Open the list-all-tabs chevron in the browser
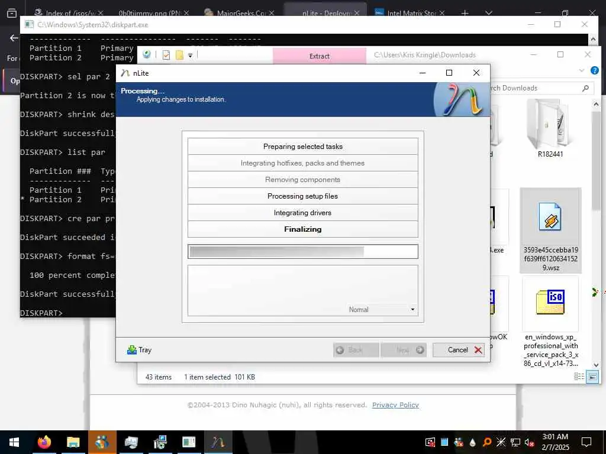The width and height of the screenshot is (606, 454). (488, 13)
